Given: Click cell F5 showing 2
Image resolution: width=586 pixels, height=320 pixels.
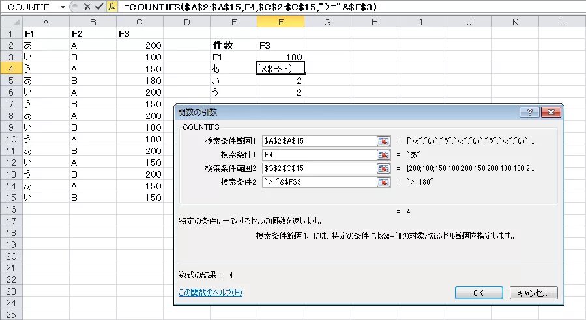Looking at the screenshot, I should [280, 81].
